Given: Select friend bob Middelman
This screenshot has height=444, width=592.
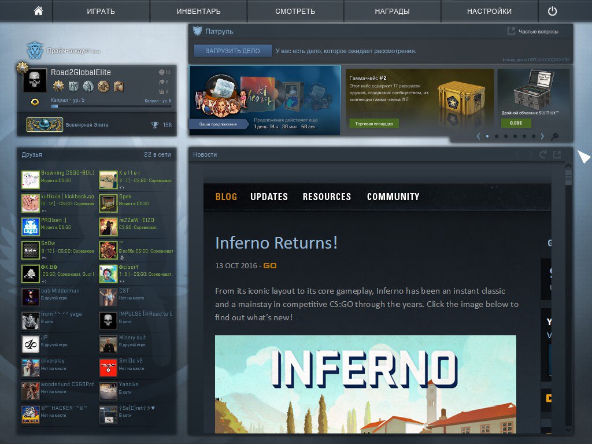Looking at the screenshot, I should (58, 297).
